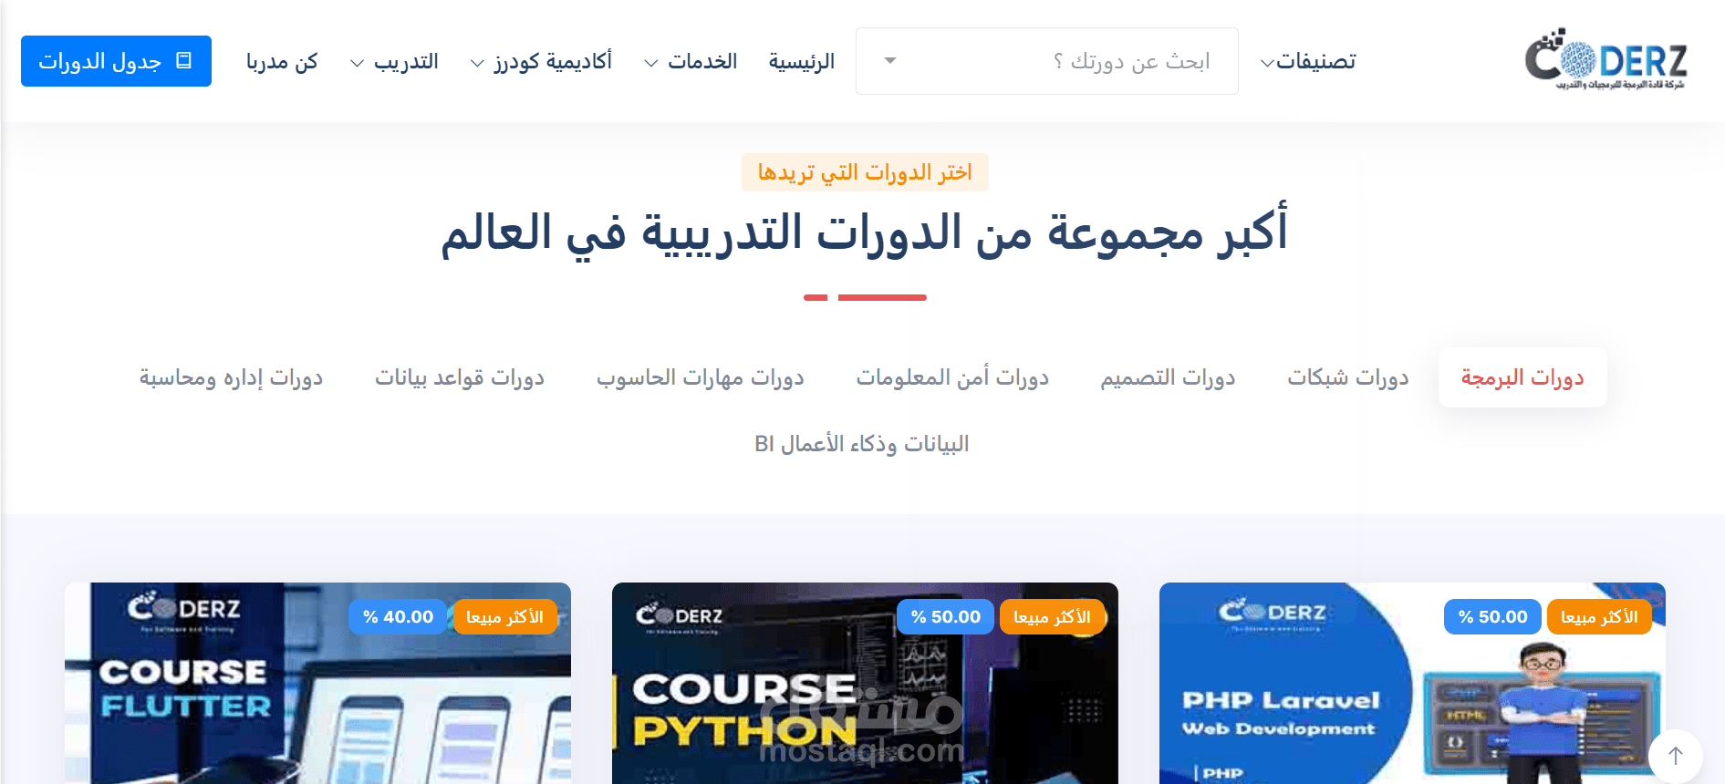
Task: Click الأكثر مبيعا badge on Flutter card
Action: click(x=504, y=617)
